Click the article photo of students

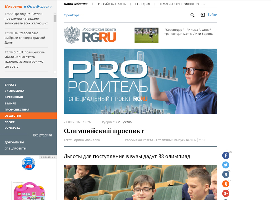[x=141, y=182]
